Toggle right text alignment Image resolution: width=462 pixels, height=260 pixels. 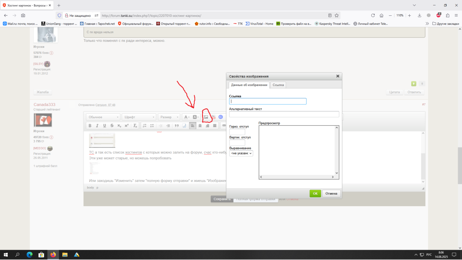pyautogui.click(x=208, y=126)
